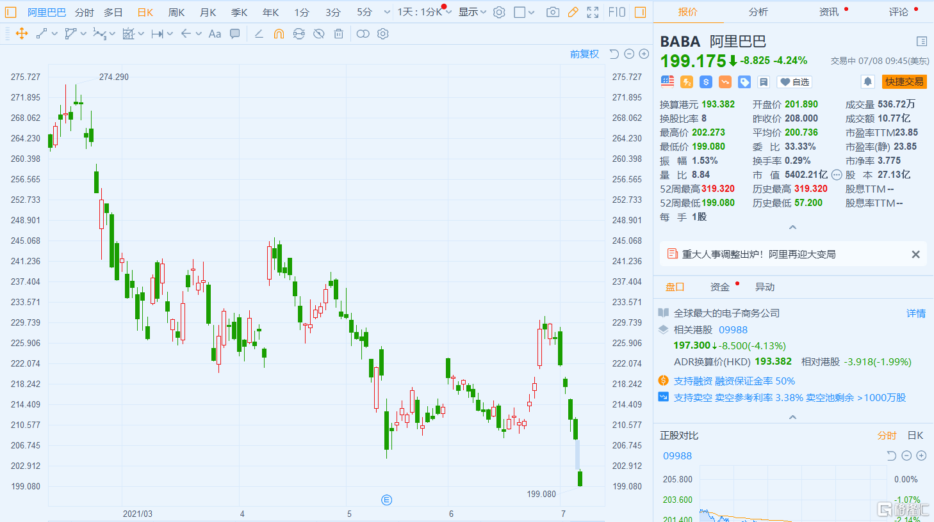Expand the trend line tool options
The width and height of the screenshot is (934, 522).
tap(54, 34)
